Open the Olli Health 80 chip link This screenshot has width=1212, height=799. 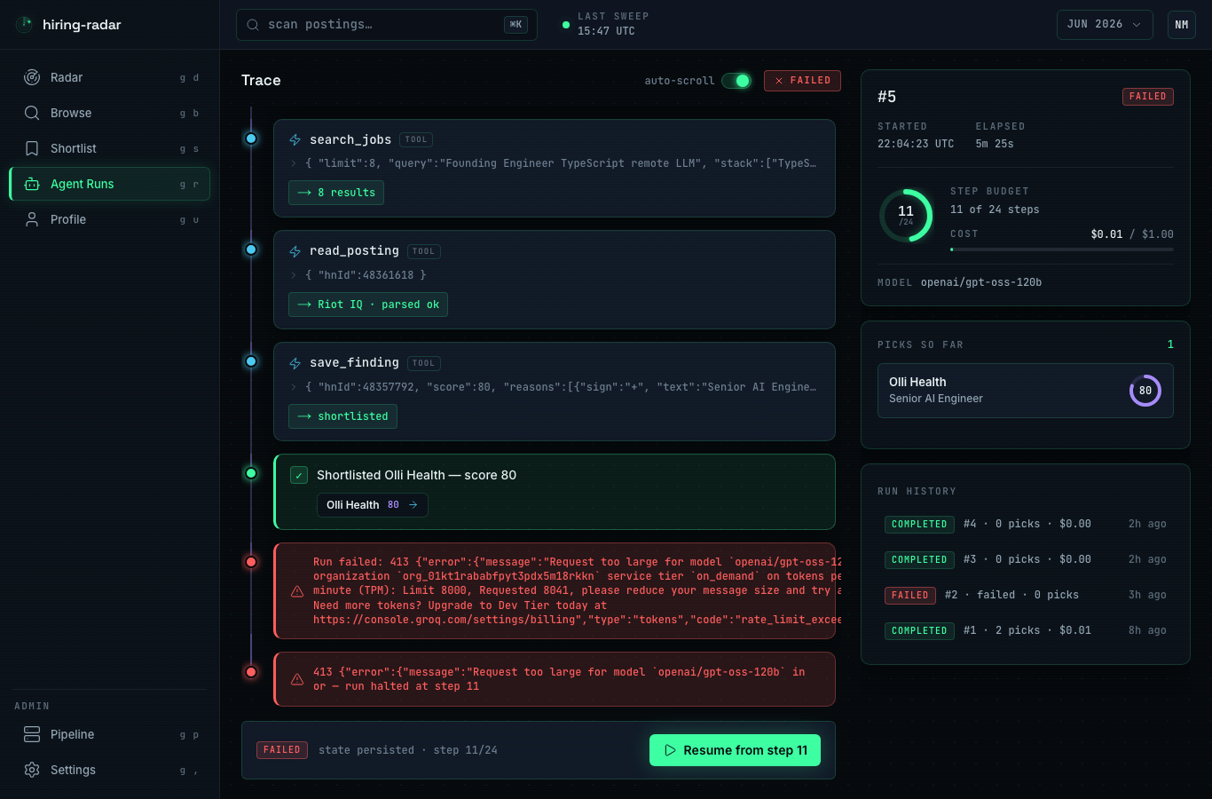pos(373,505)
